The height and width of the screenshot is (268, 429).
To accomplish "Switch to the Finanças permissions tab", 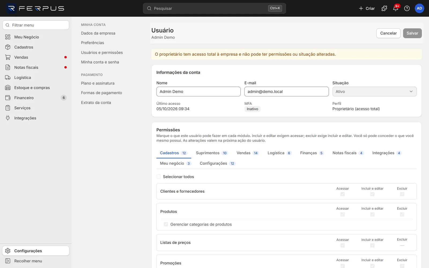I will (312, 153).
